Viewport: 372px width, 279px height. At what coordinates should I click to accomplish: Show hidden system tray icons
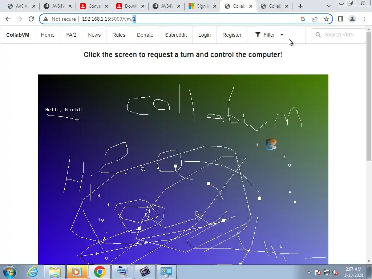point(309,272)
